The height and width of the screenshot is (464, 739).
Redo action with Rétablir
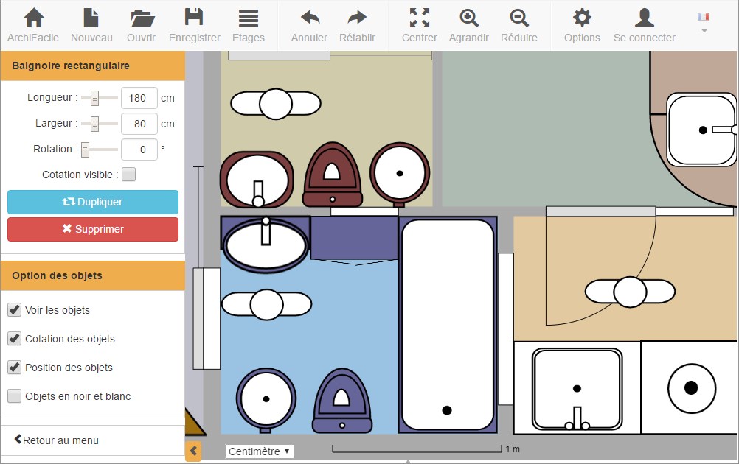tap(357, 25)
